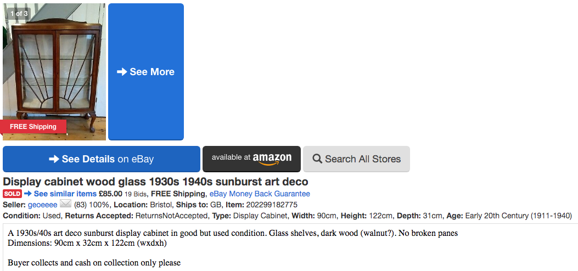The width and height of the screenshot is (578, 271).
Task: Click the arrow icon on See More
Action: (122, 72)
